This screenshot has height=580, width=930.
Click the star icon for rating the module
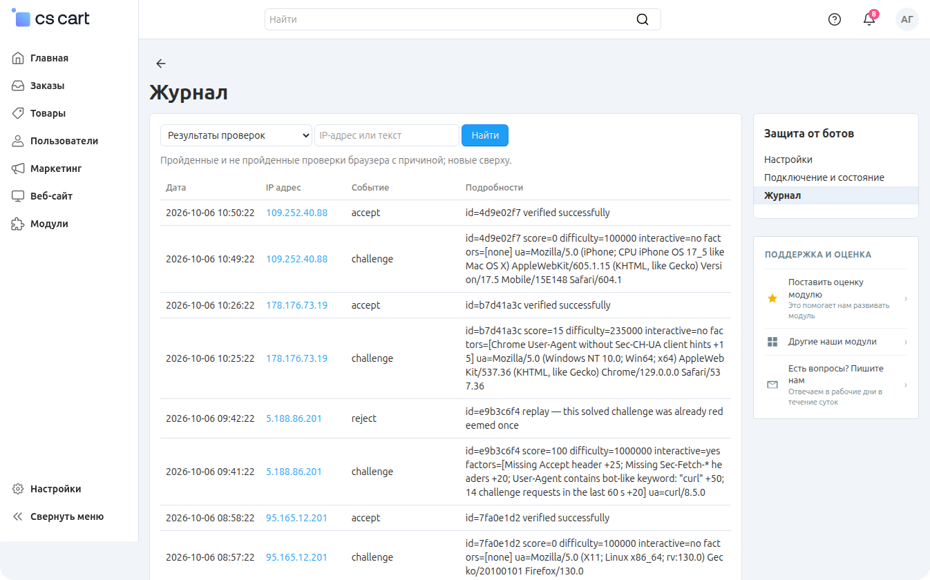coord(772,299)
